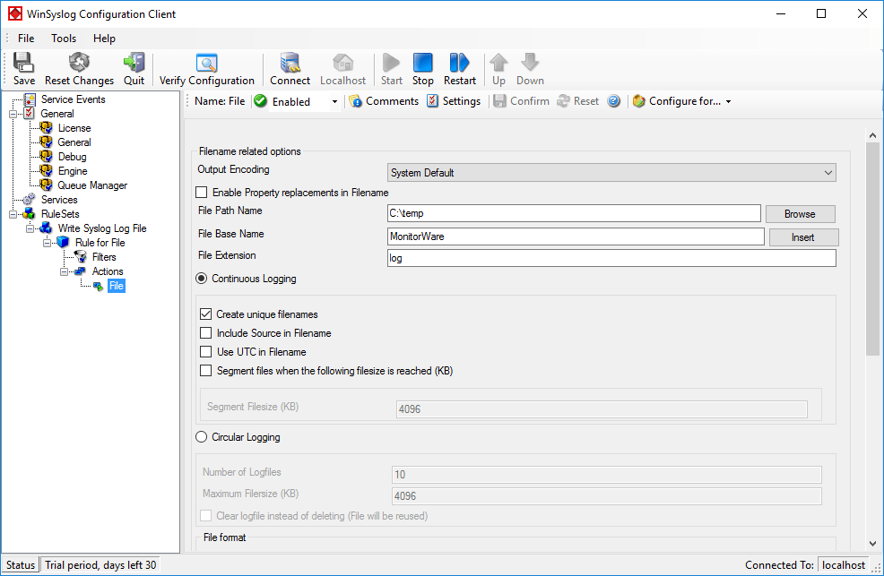This screenshot has width=884, height=576.
Task: Click the Insert button
Action: 802,237
